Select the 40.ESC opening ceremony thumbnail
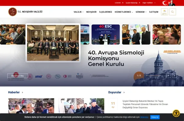184x121 pixels. (105, 35)
